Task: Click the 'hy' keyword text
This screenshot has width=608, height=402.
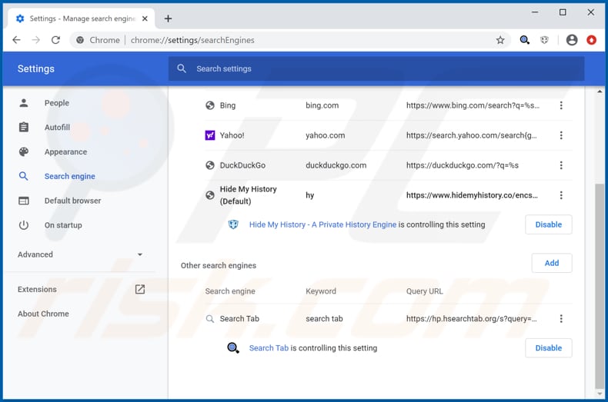Action: (x=310, y=195)
